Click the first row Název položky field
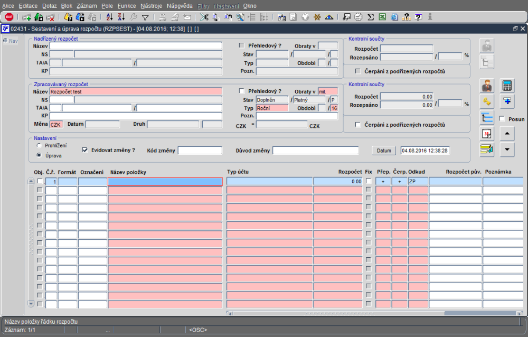This screenshot has height=337, width=528. (165, 182)
